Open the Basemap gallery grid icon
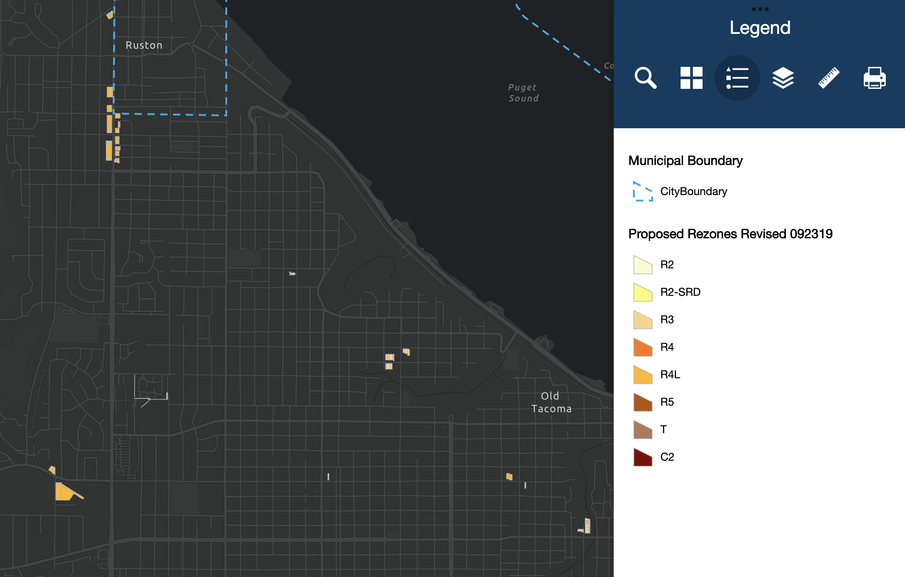 (691, 78)
